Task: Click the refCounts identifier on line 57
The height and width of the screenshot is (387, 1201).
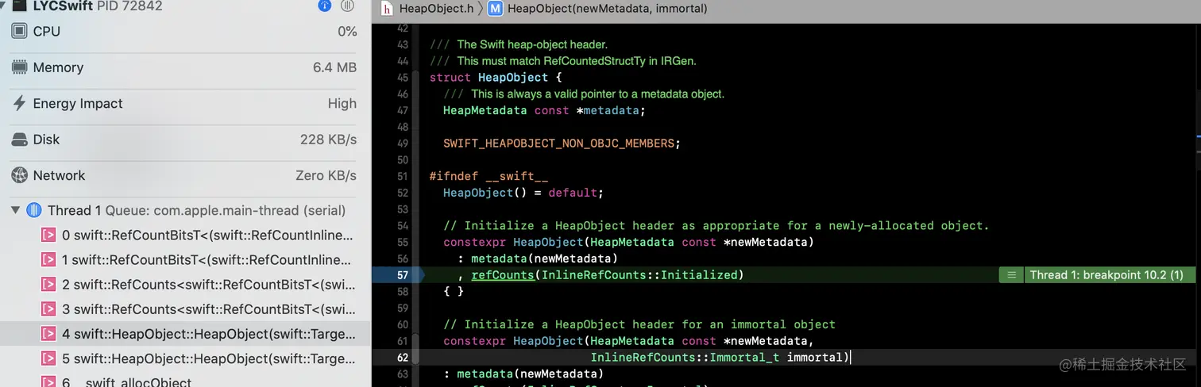Action: pos(503,275)
